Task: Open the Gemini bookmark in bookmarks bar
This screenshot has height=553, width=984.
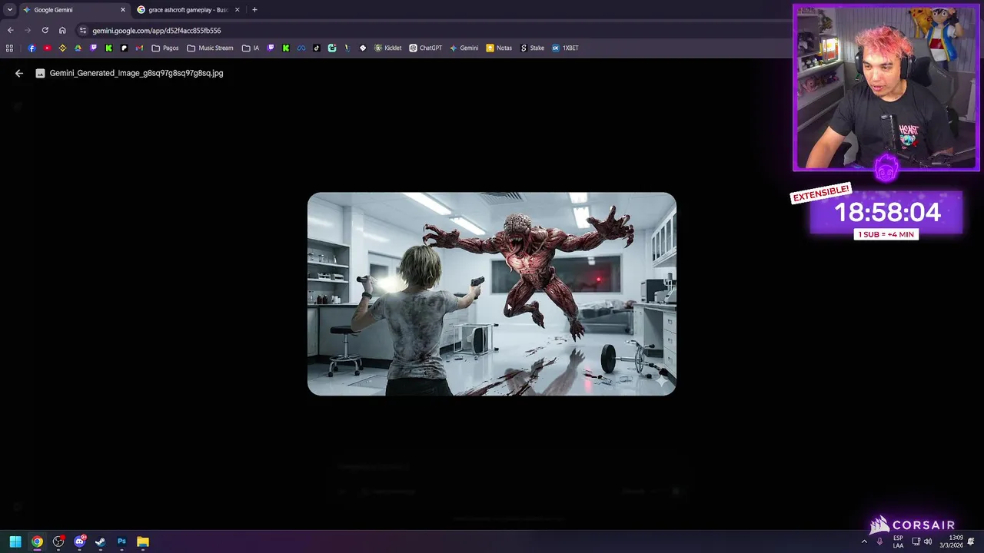Action: click(x=464, y=48)
